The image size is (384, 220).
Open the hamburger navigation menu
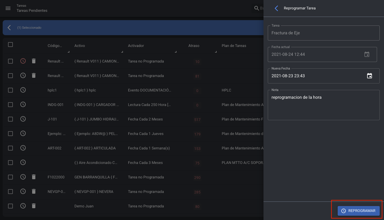[8, 8]
